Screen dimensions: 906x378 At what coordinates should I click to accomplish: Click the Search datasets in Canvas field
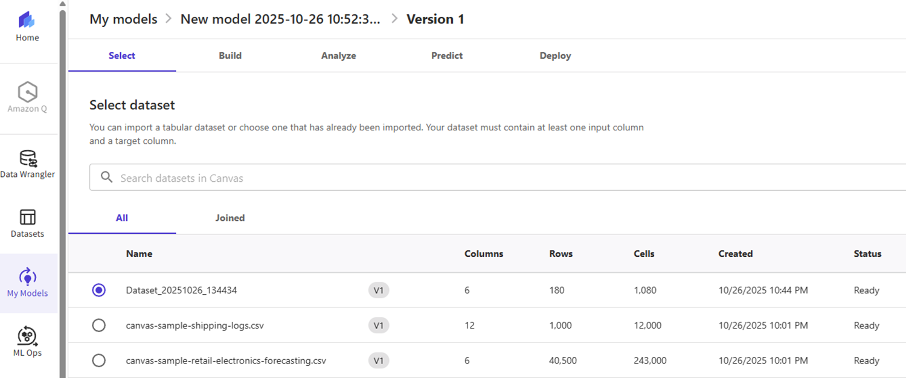(483, 178)
